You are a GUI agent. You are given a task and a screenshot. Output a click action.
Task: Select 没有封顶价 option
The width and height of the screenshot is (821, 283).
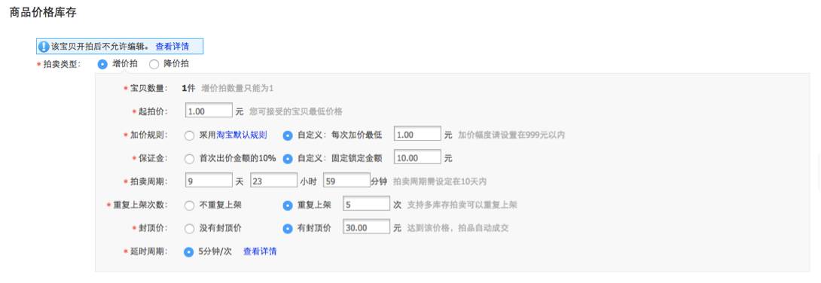tap(189, 229)
